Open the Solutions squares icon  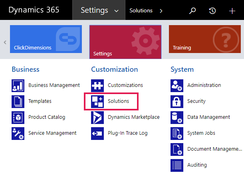click(x=97, y=102)
